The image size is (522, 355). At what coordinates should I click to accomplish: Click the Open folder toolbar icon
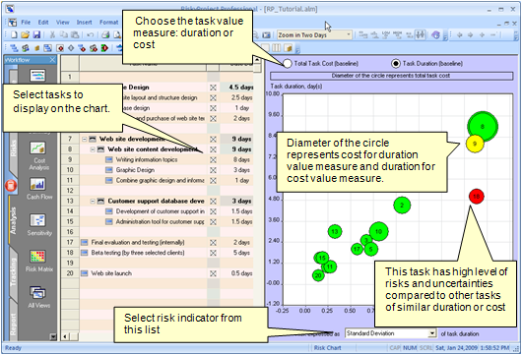26,34
